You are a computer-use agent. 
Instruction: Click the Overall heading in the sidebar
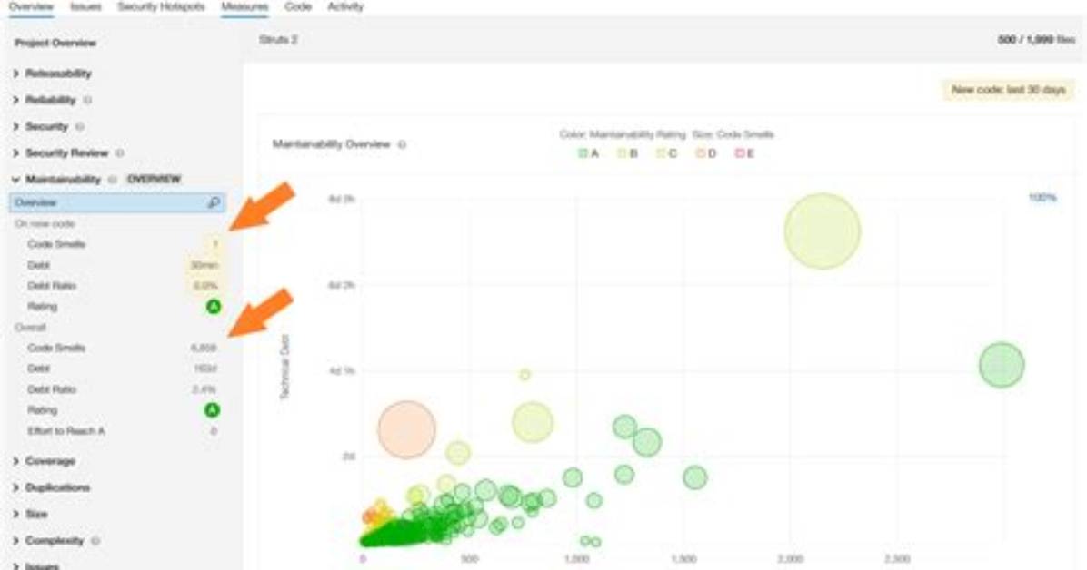point(31,327)
